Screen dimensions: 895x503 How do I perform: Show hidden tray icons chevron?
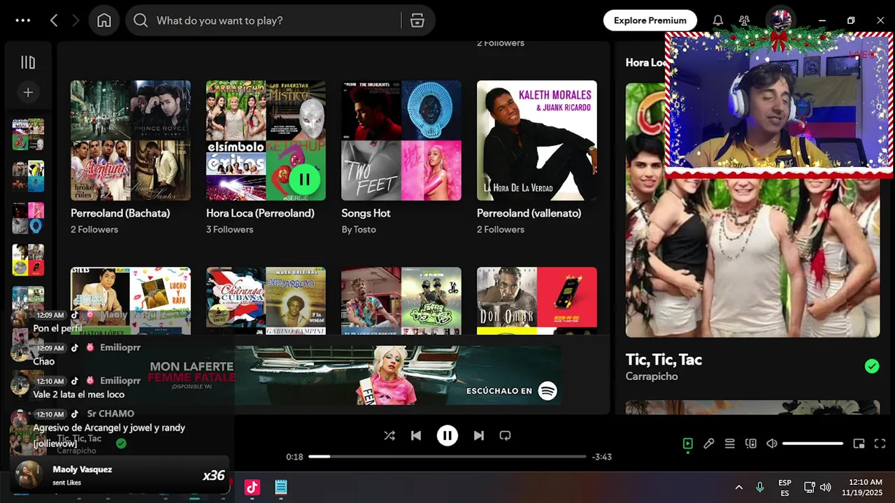tap(738, 487)
